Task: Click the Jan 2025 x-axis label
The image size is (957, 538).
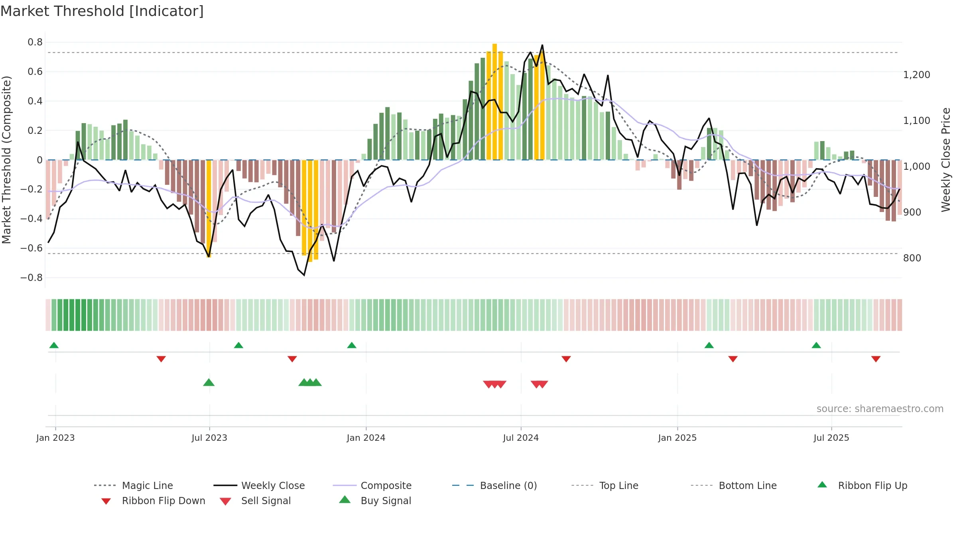Action: click(x=677, y=438)
